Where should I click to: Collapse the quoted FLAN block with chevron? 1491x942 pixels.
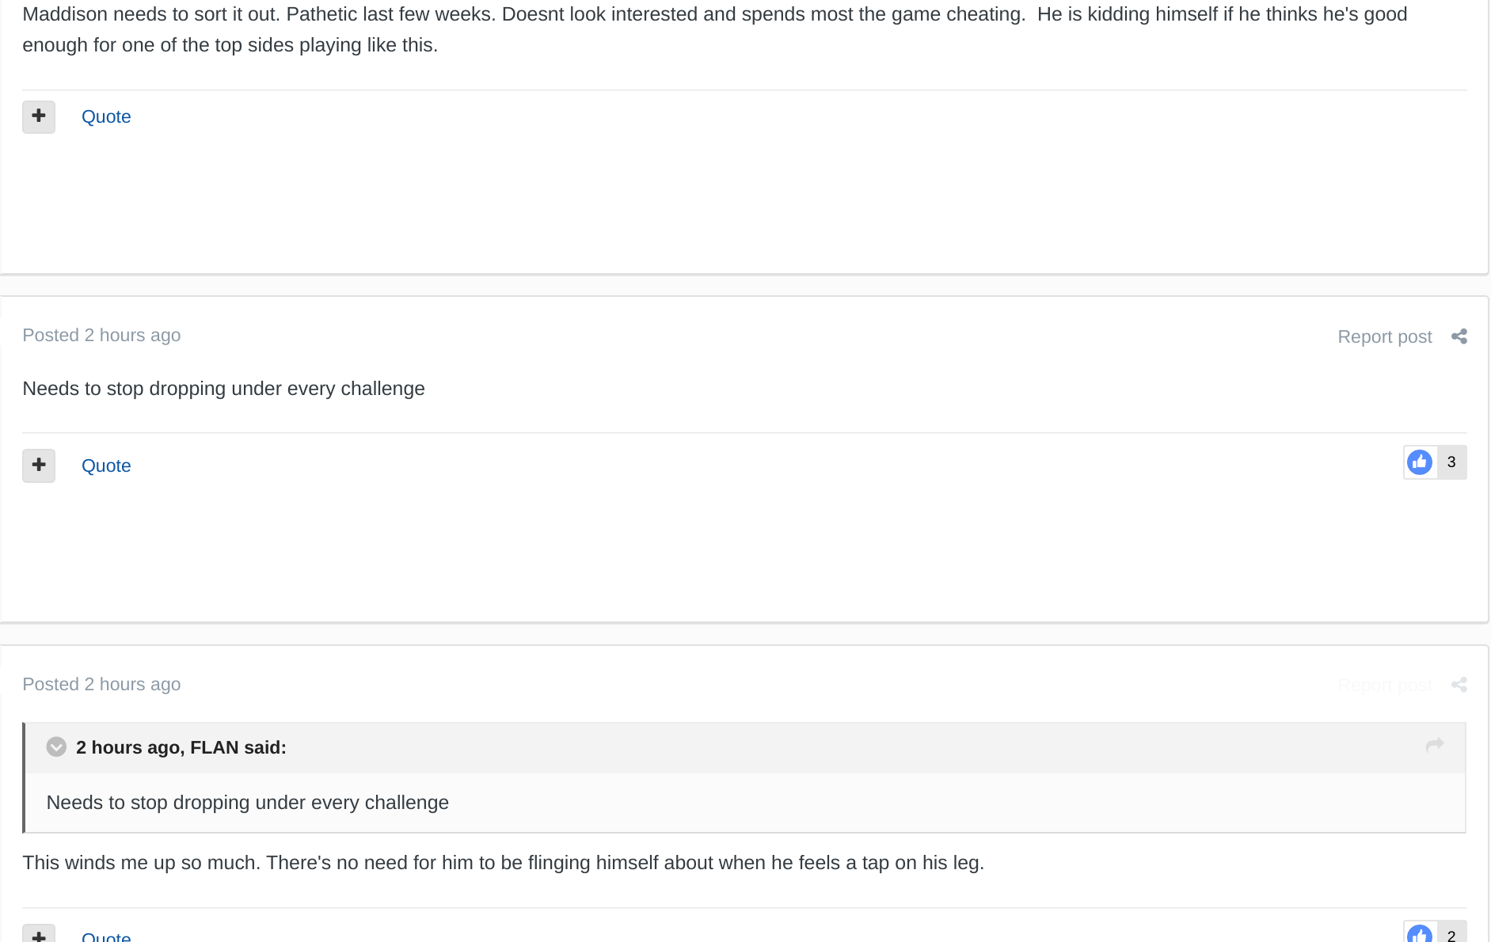[x=56, y=747]
